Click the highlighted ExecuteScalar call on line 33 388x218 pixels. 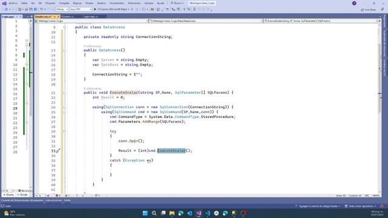coord(172,151)
